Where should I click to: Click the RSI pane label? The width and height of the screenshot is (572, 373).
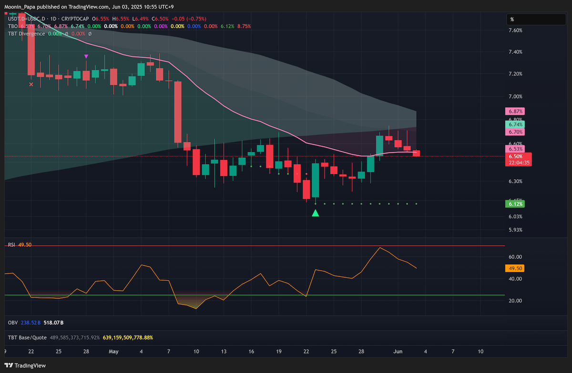click(11, 245)
